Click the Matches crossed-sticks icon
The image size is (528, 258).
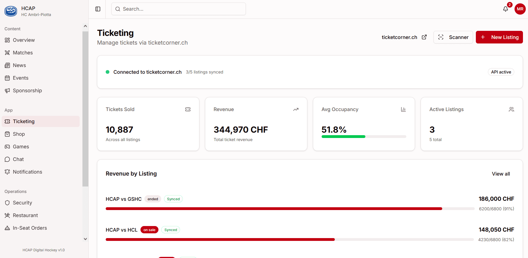7,53
